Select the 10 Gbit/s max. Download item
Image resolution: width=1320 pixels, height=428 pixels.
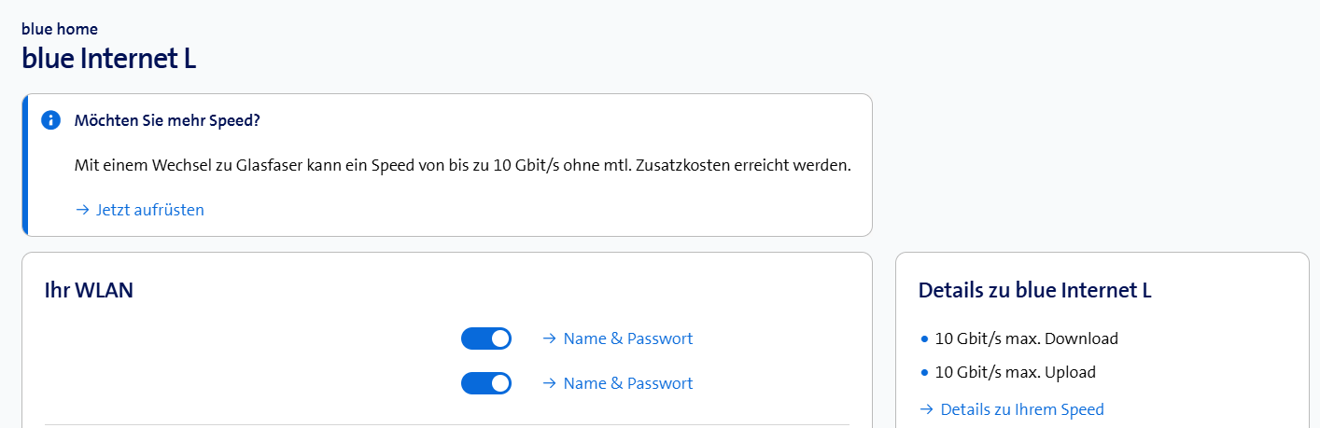(1026, 338)
